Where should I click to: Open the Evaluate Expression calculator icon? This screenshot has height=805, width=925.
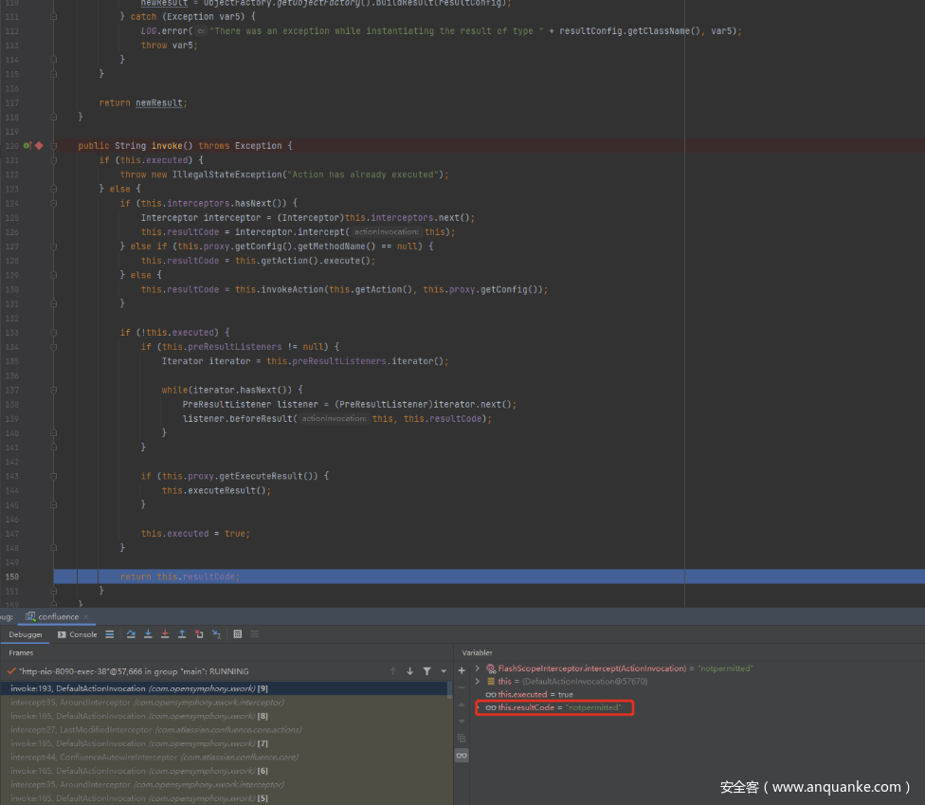coord(237,634)
